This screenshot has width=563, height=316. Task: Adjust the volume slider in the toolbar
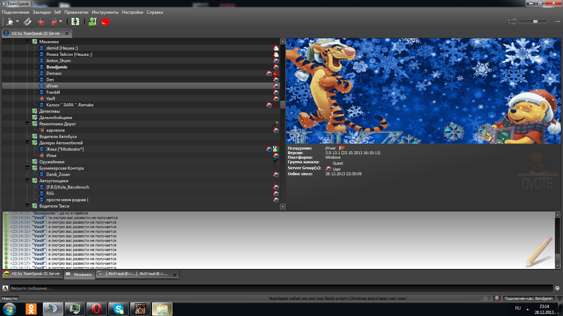[533, 21]
